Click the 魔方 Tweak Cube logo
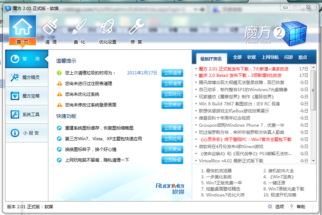This screenshot has width=322, height=215. coord(275,33)
